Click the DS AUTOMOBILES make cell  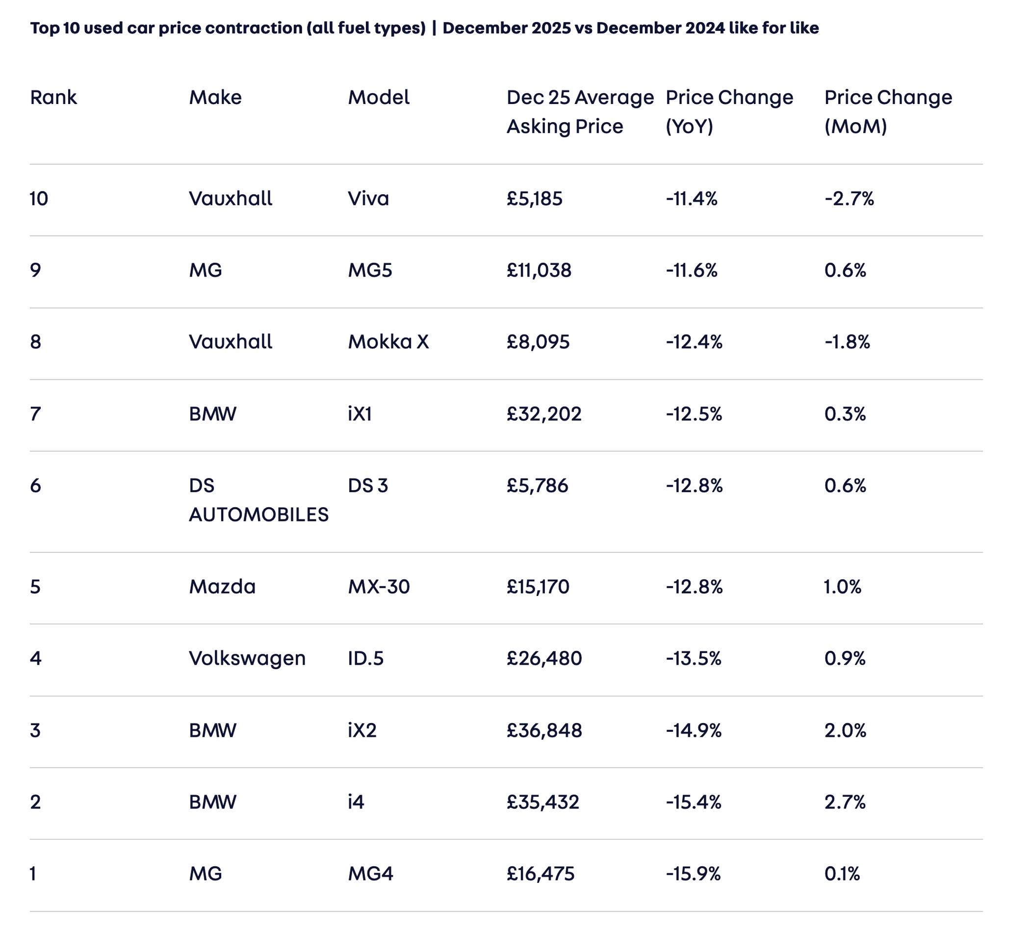point(258,500)
